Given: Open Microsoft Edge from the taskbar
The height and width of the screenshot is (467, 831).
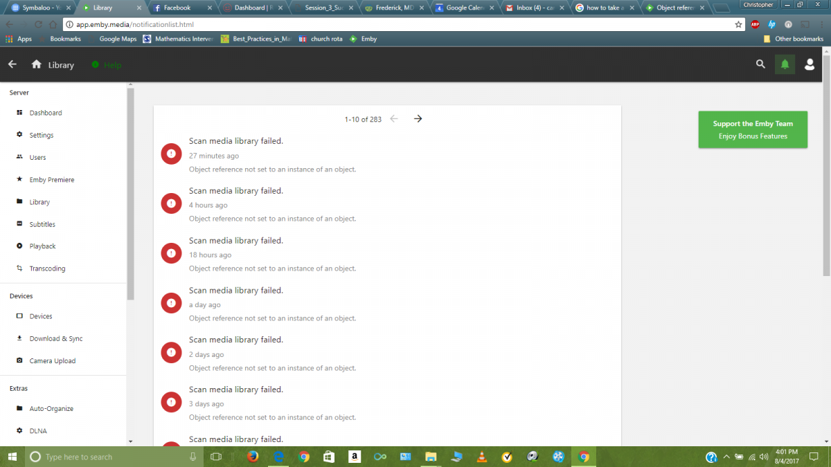Looking at the screenshot, I should pos(278,457).
